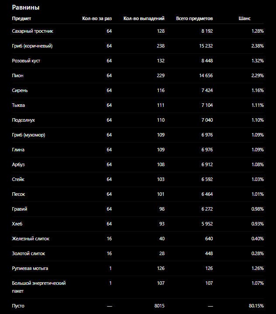Select the Подсолнух item name
Viewport: 276px width, 314px height.
click(x=24, y=120)
